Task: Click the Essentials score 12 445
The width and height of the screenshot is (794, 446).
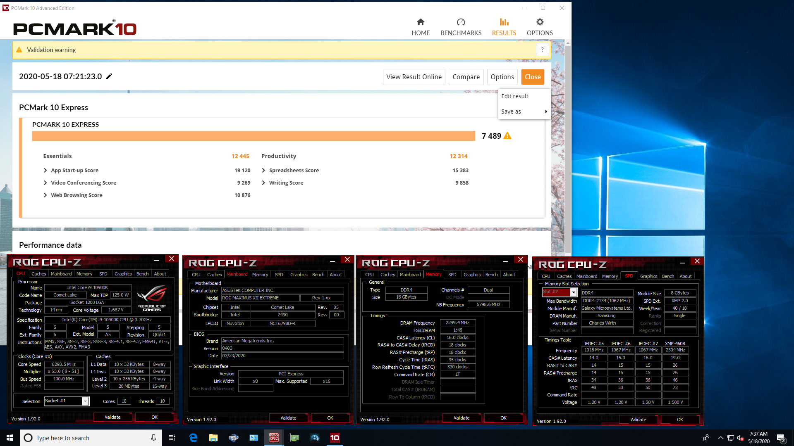Action: 240,156
